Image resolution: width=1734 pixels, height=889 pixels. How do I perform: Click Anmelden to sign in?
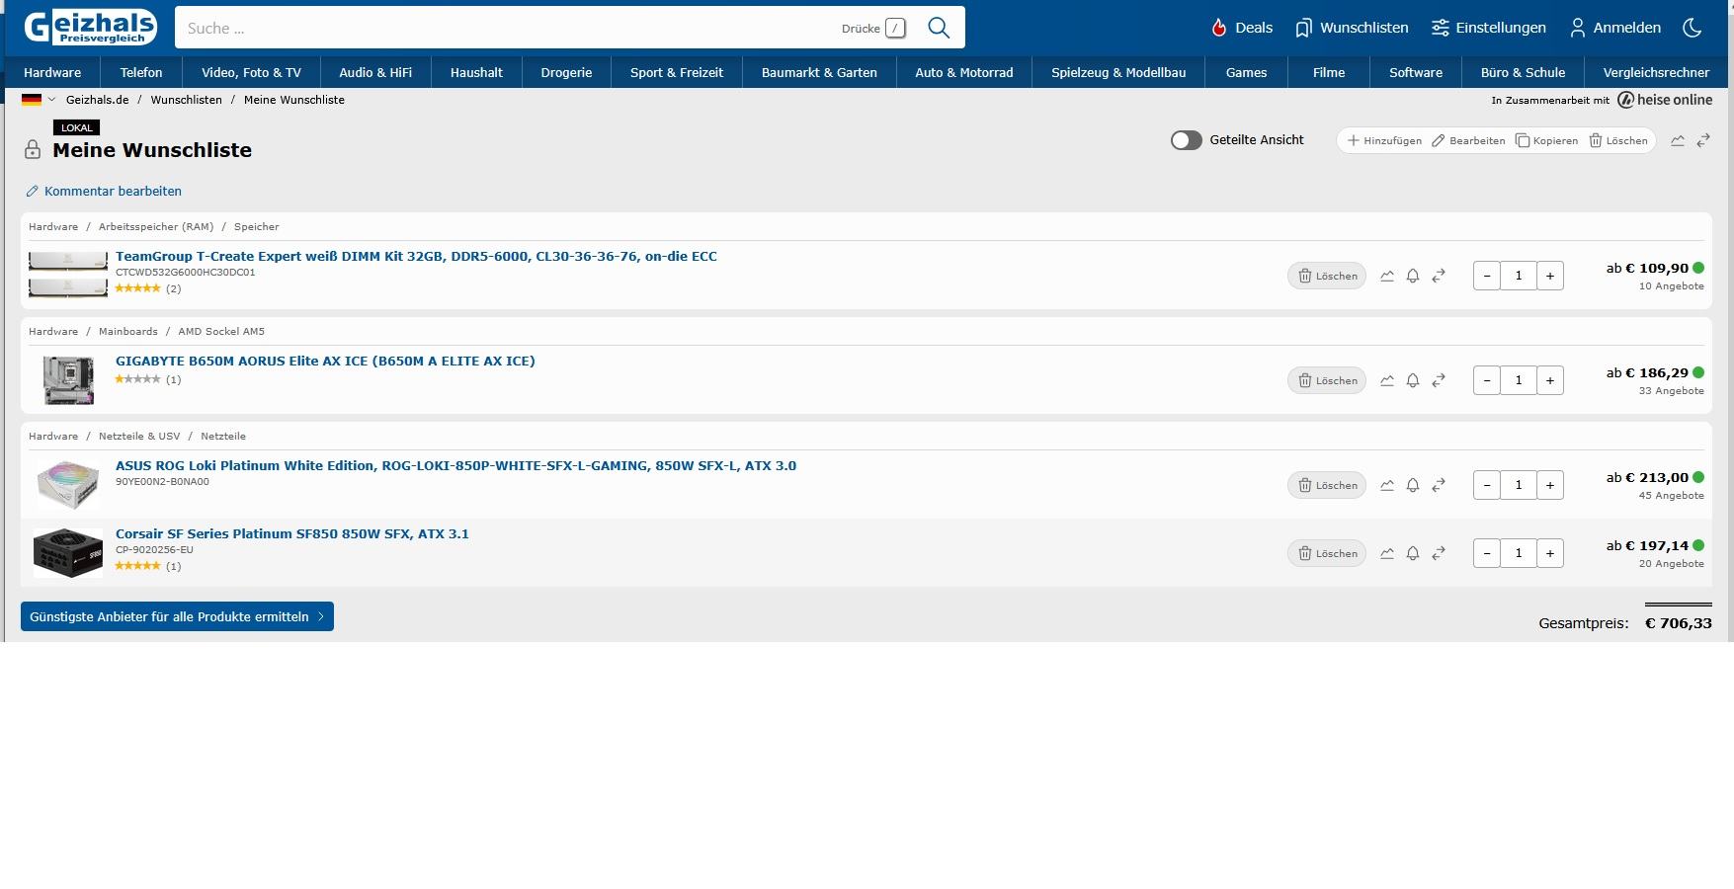point(1615,28)
